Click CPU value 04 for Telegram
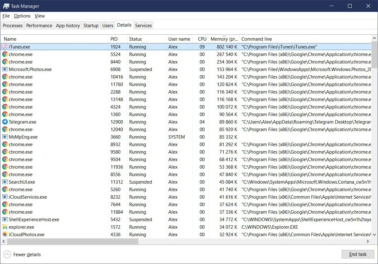This screenshot has height=264, width=378. click(202, 122)
